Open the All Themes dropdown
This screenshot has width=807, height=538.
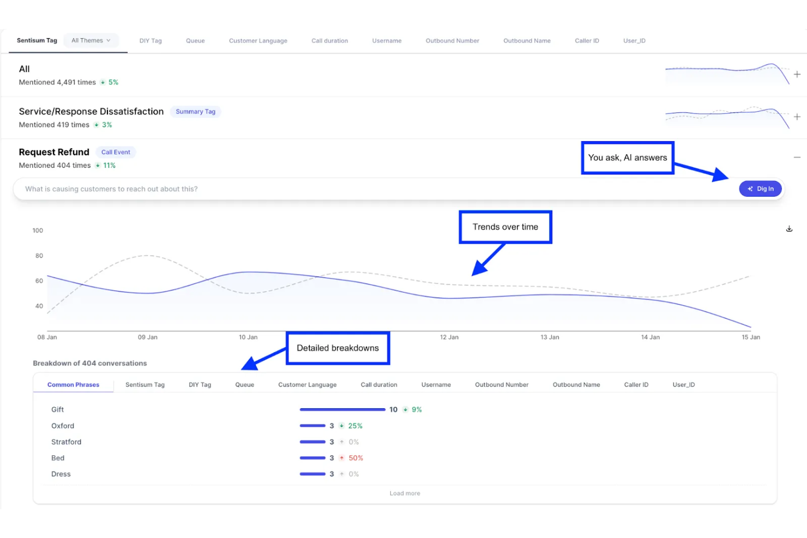point(91,40)
